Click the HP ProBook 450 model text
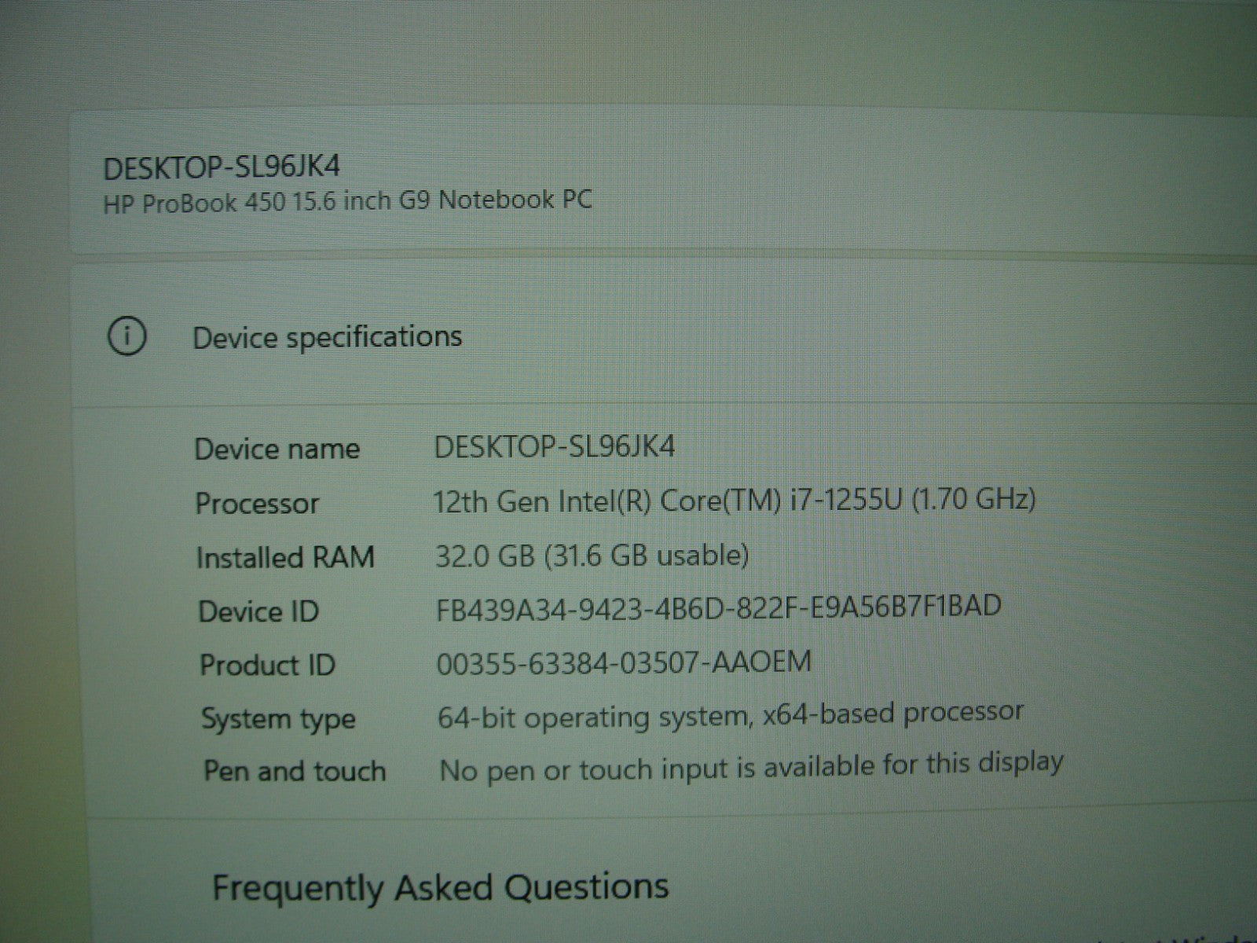This screenshot has height=943, width=1257. pos(347,201)
